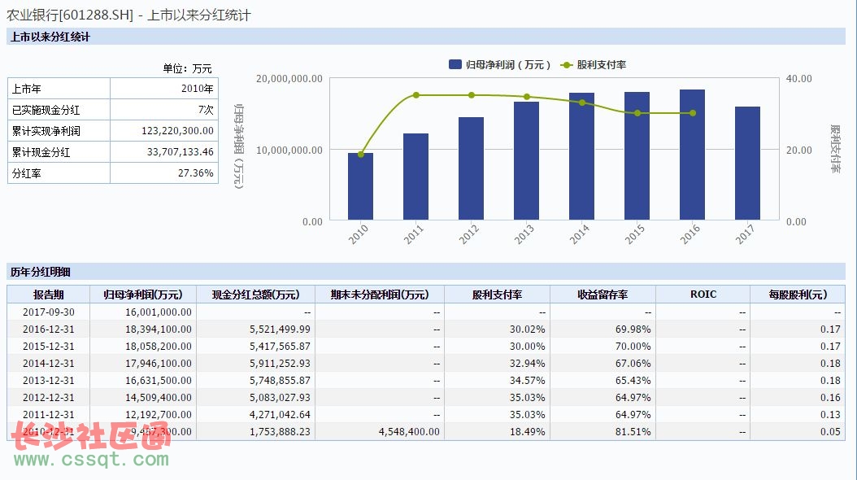The width and height of the screenshot is (857, 480).
Task: Click the 单位：万元 unit label
Action: (188, 68)
